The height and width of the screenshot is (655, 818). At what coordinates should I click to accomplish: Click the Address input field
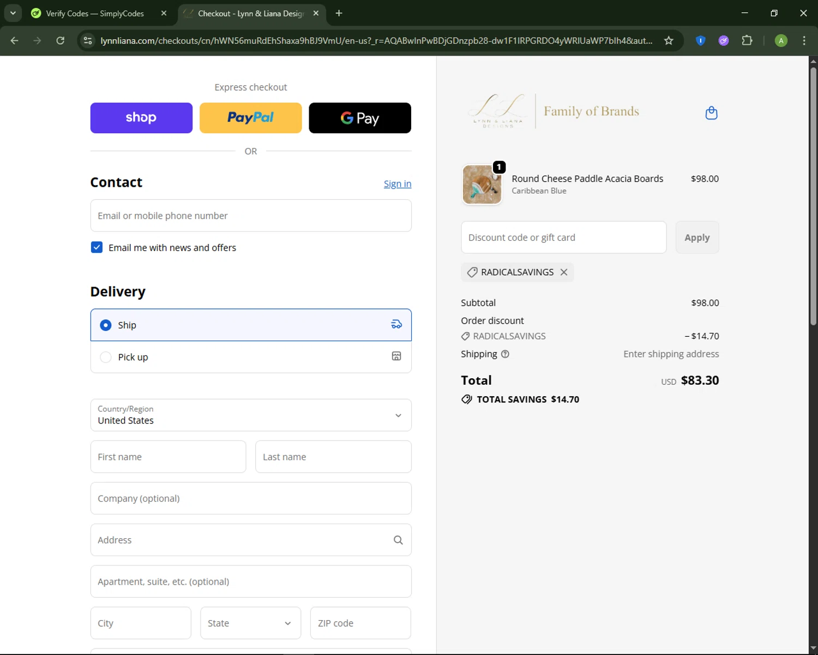tap(251, 540)
